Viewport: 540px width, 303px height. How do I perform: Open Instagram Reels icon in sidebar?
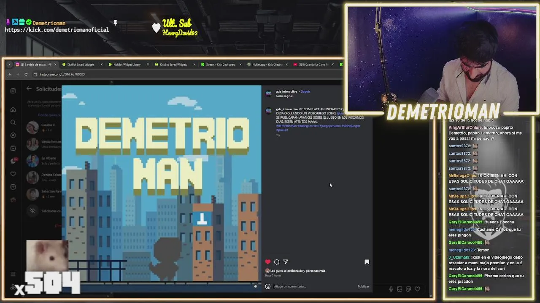pyautogui.click(x=13, y=148)
